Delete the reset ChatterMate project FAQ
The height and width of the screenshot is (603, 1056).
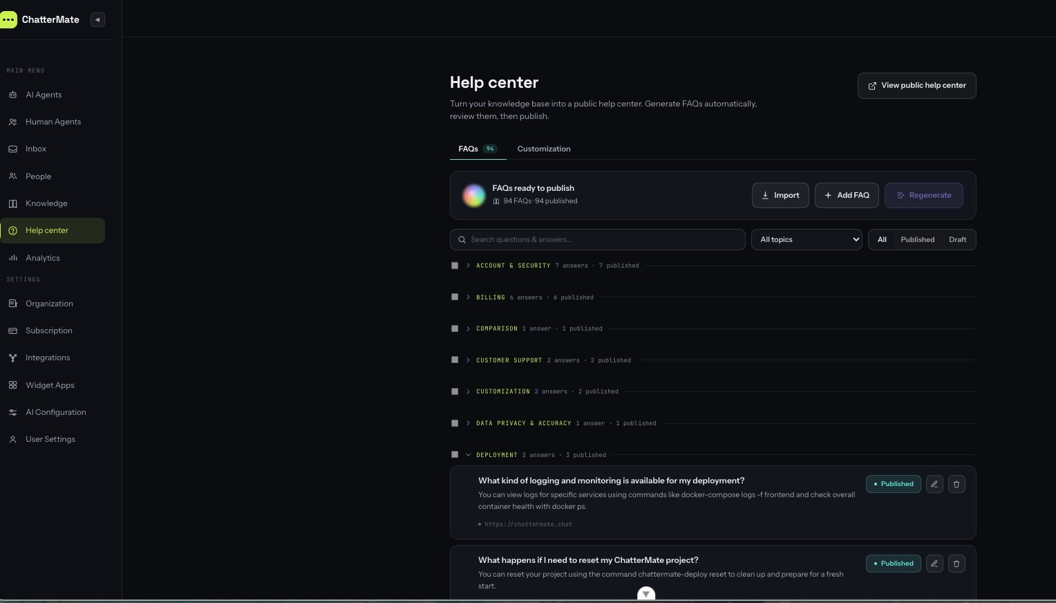click(956, 564)
